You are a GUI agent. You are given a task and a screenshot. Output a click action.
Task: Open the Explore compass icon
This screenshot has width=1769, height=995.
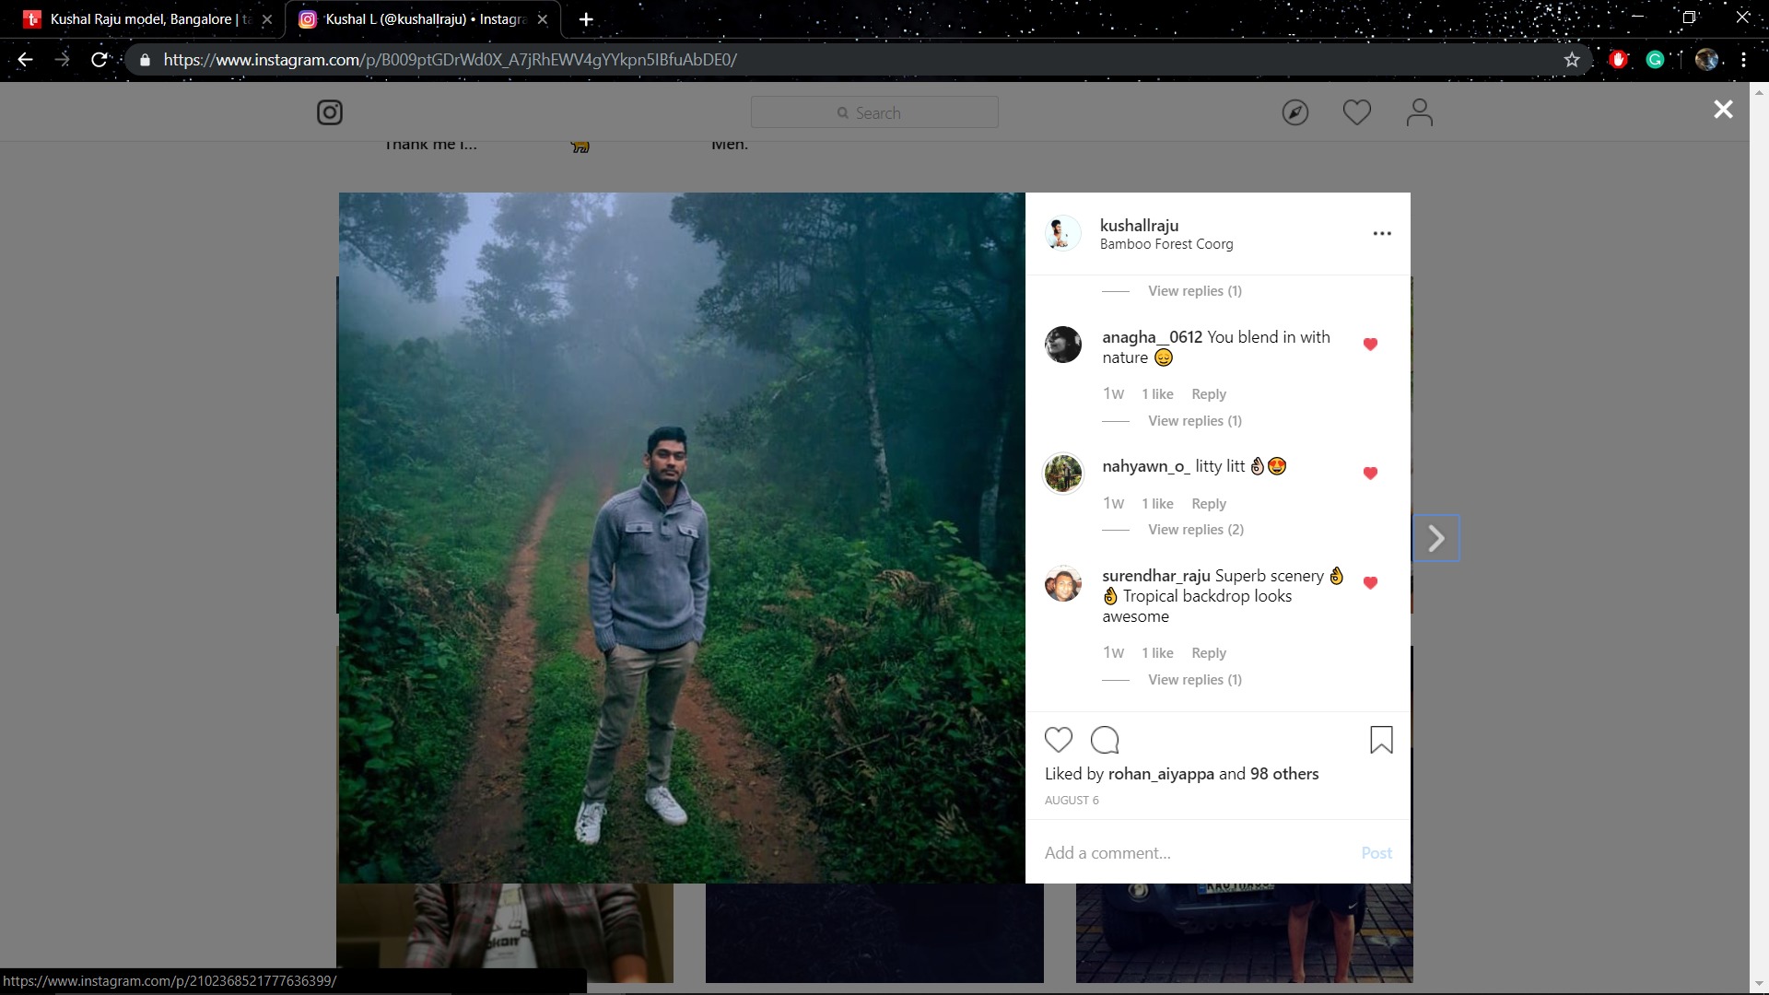pos(1295,112)
